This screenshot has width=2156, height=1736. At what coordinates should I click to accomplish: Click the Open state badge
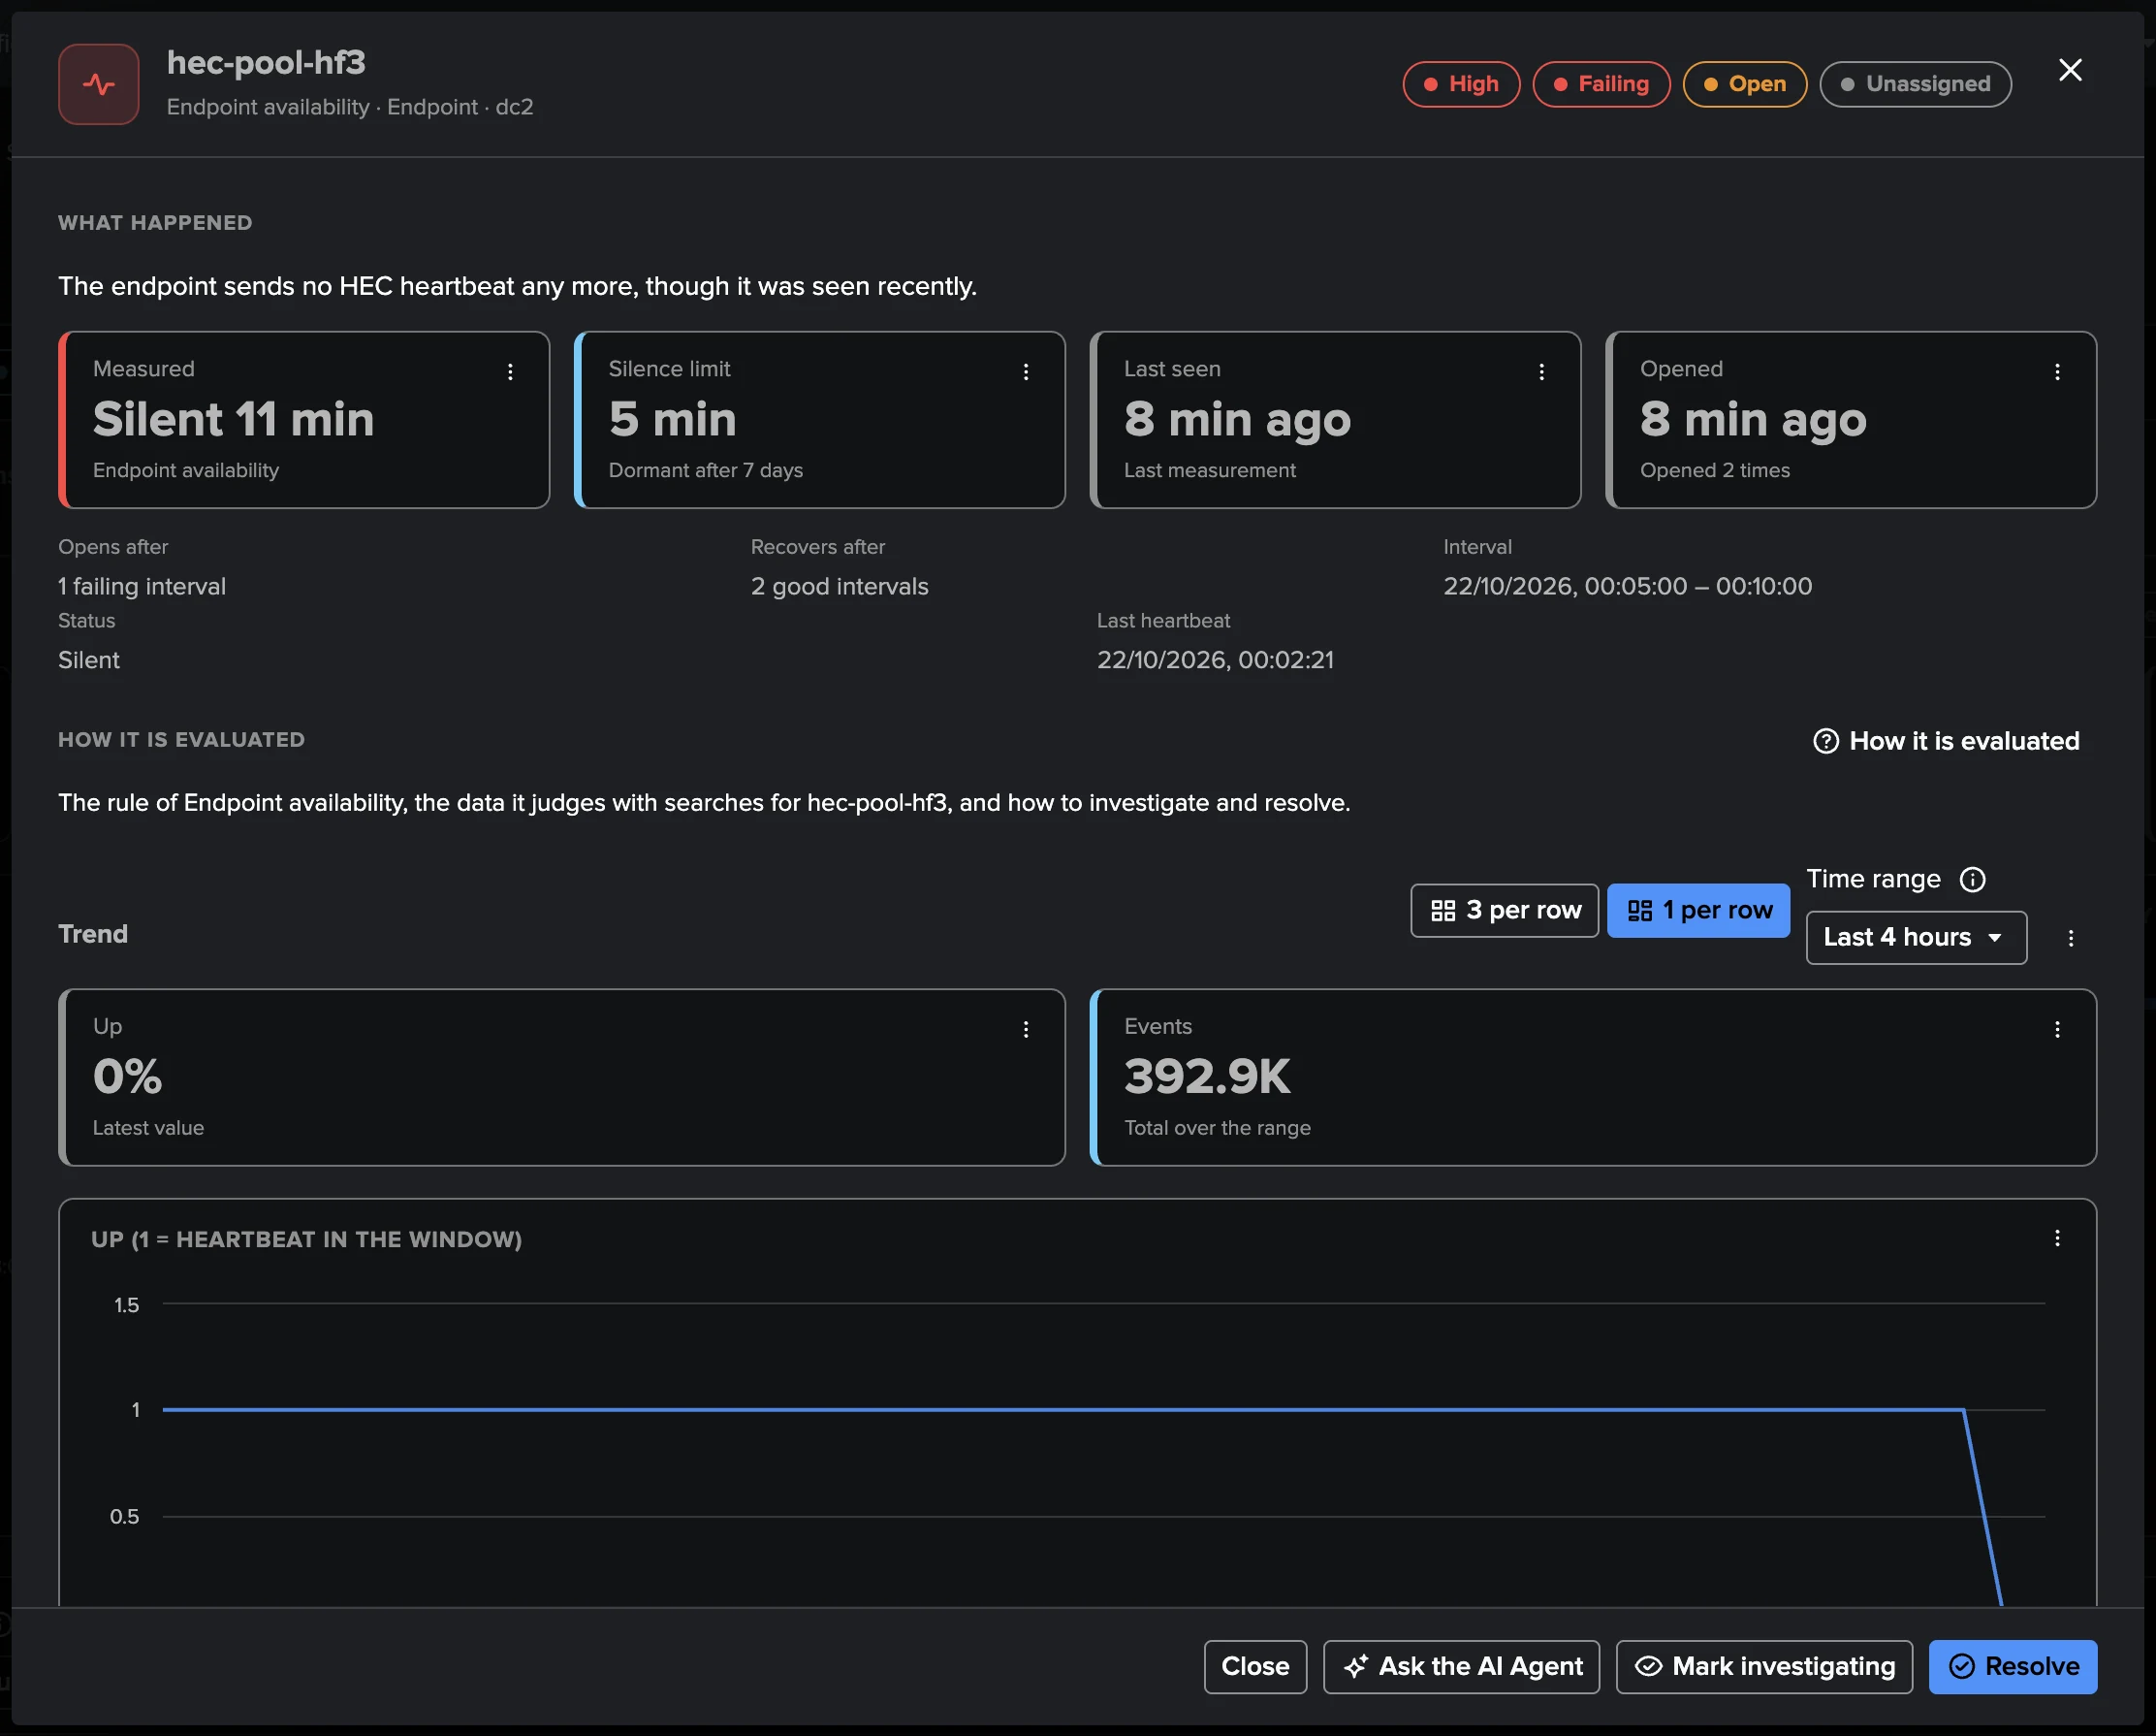pyautogui.click(x=1745, y=84)
